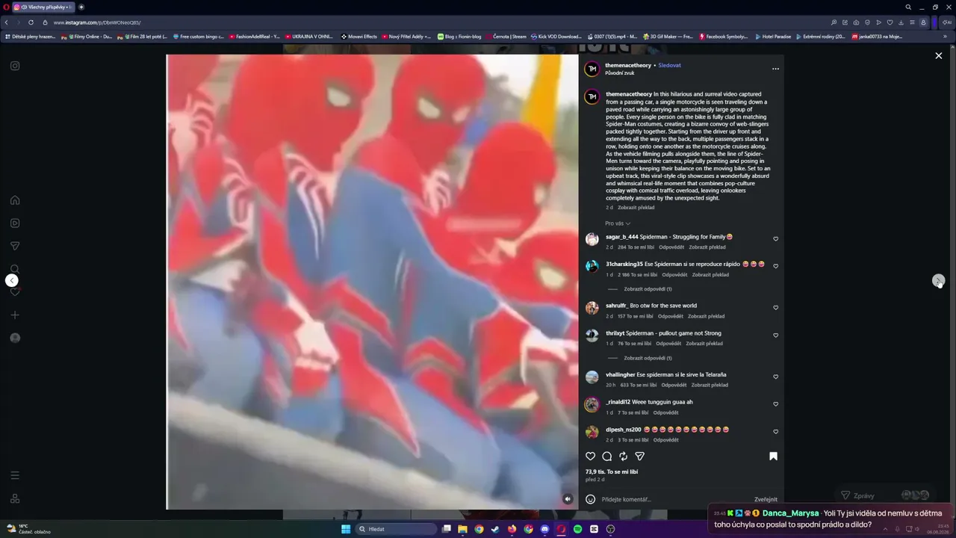Open Movavi Effects bookmark
The image size is (956, 538).
pos(359,37)
